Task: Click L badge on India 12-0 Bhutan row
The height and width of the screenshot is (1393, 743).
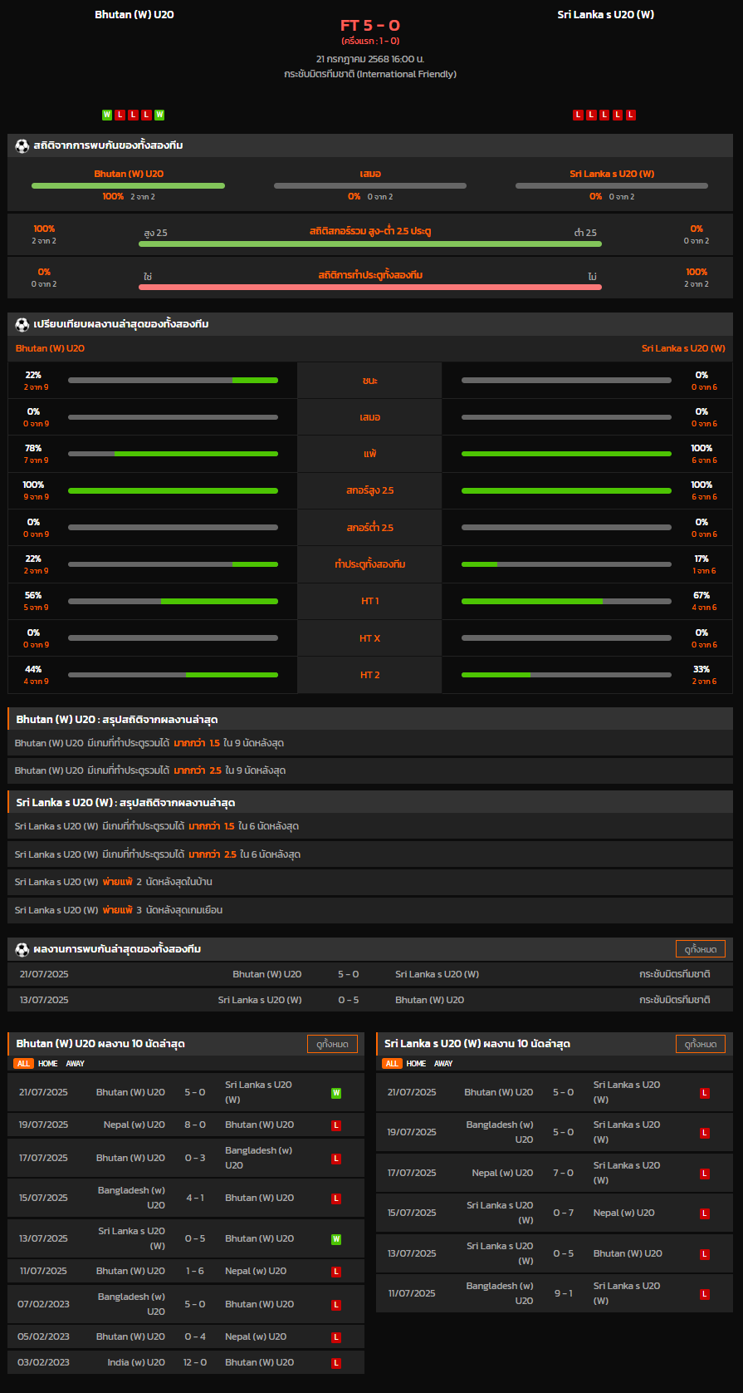Action: [x=336, y=1363]
